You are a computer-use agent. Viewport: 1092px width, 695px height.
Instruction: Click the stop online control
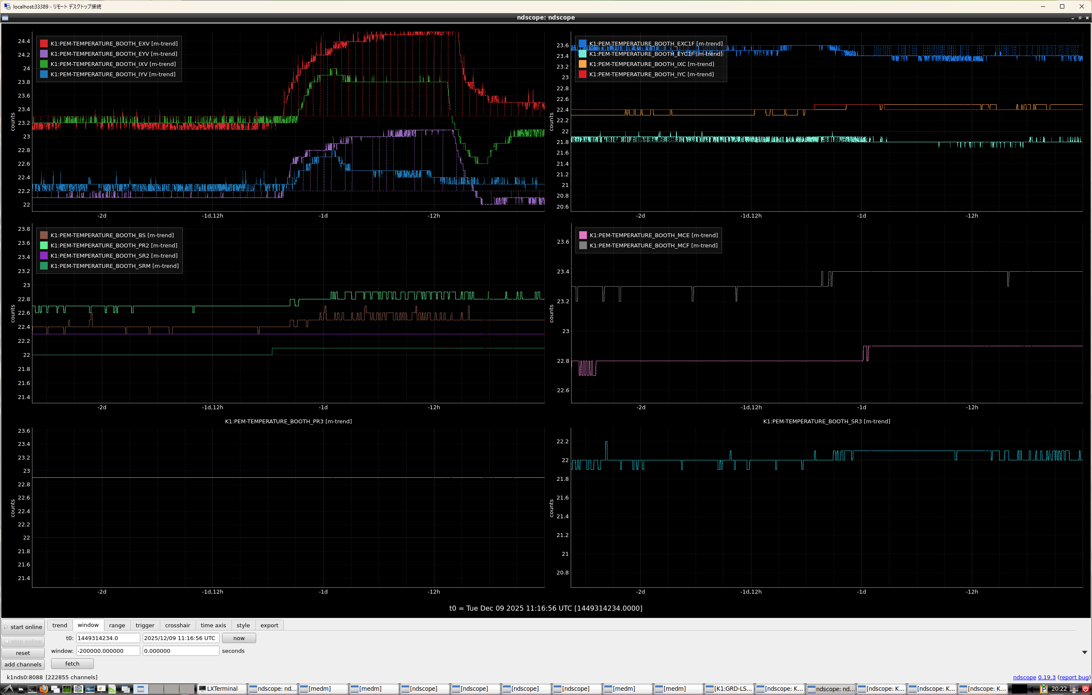[x=23, y=641]
